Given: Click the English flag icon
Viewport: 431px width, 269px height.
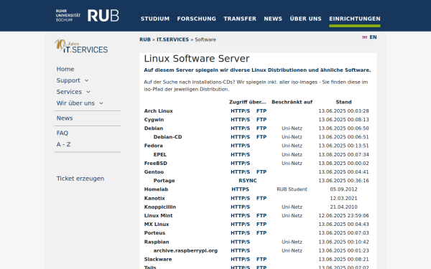Looking at the screenshot, I should pyautogui.click(x=364, y=37).
